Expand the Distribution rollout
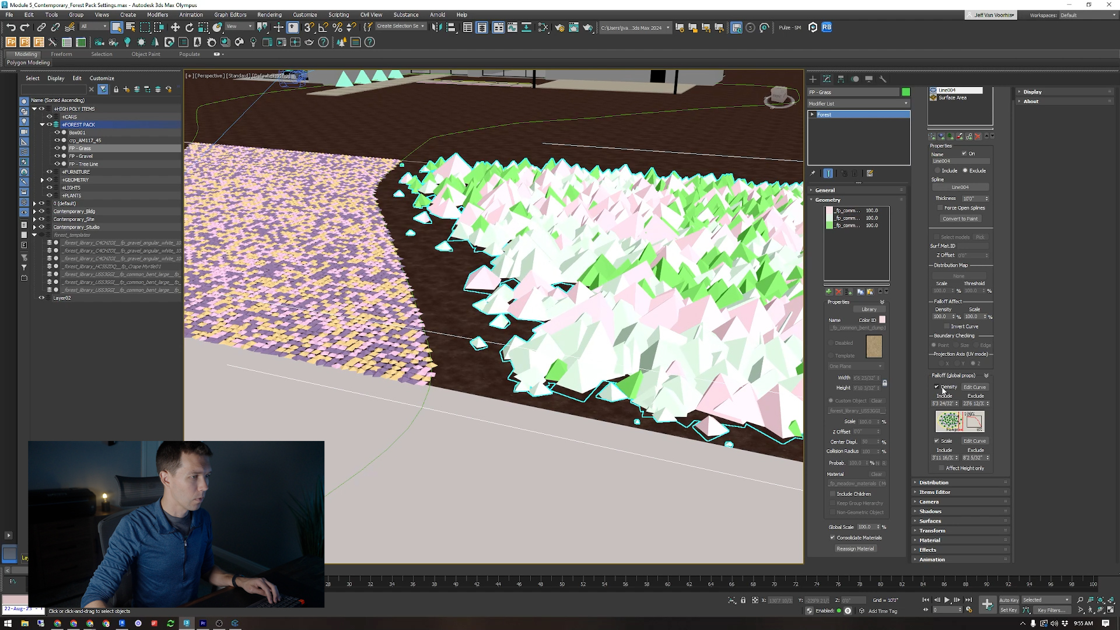 click(x=933, y=482)
